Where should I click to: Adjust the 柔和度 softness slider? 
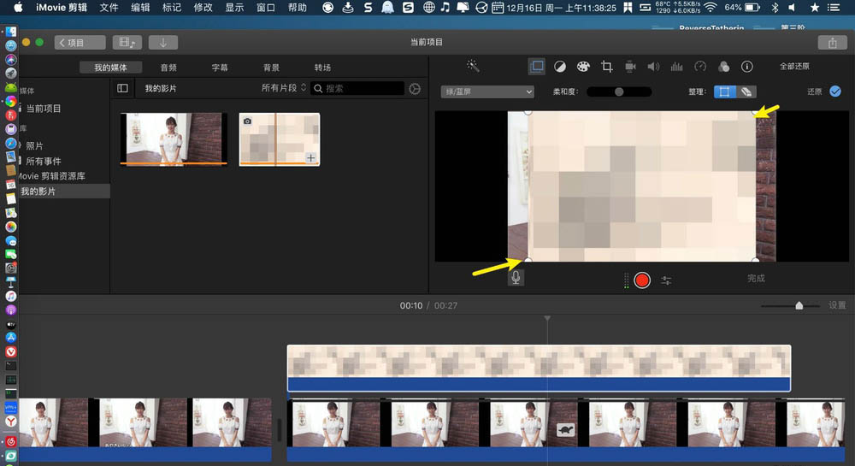click(619, 91)
